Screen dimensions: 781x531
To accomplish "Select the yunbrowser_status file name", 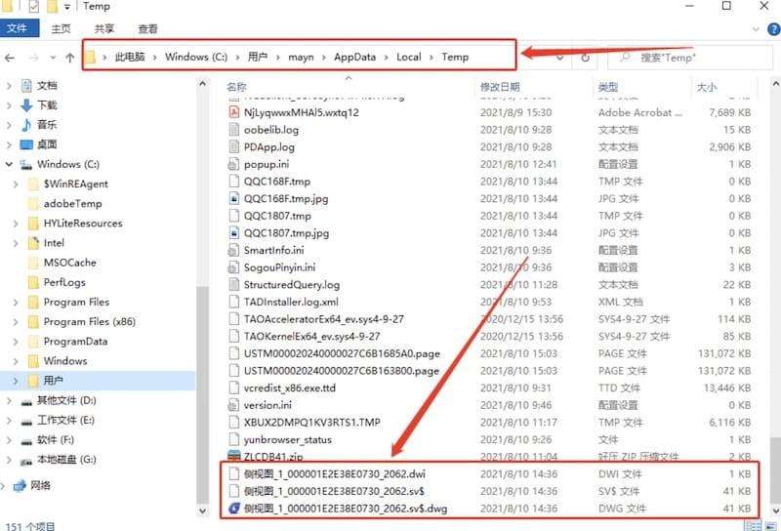I will tap(287, 439).
